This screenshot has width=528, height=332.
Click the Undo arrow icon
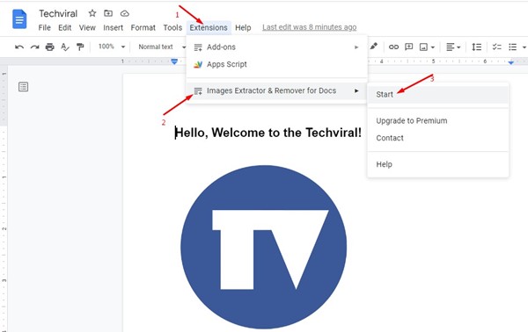point(19,47)
